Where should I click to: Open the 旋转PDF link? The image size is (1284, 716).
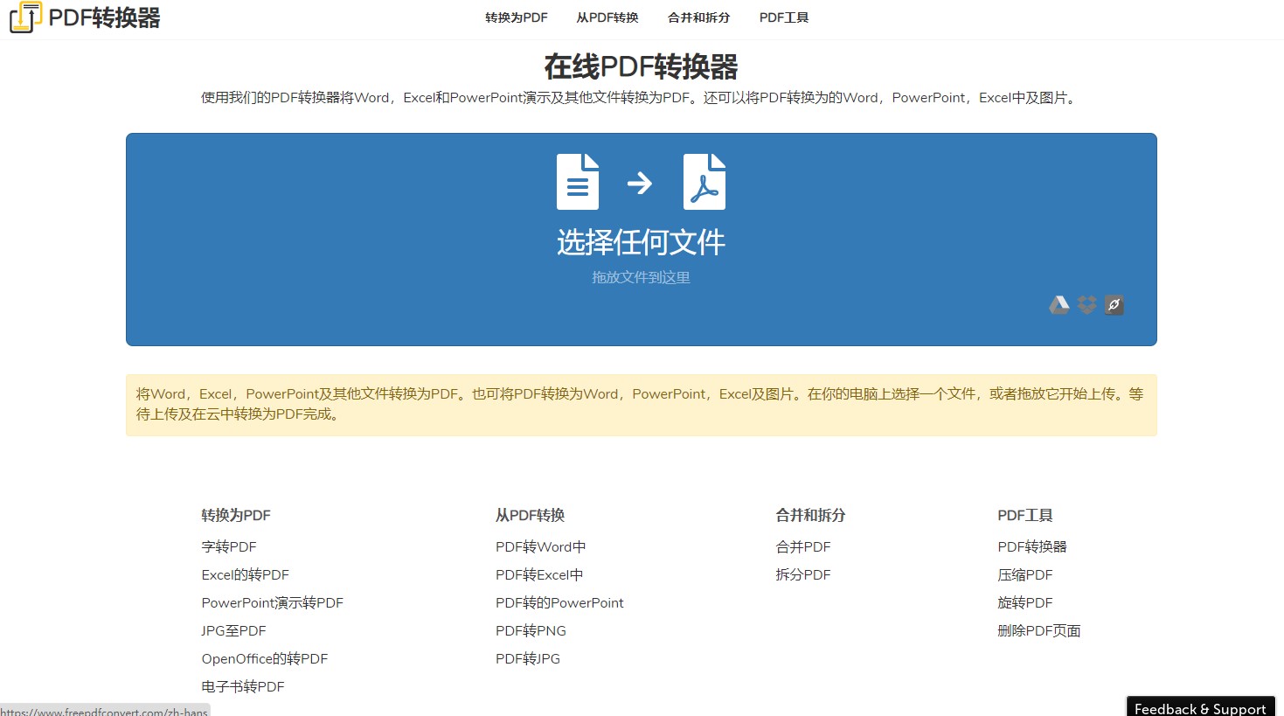tap(1025, 602)
